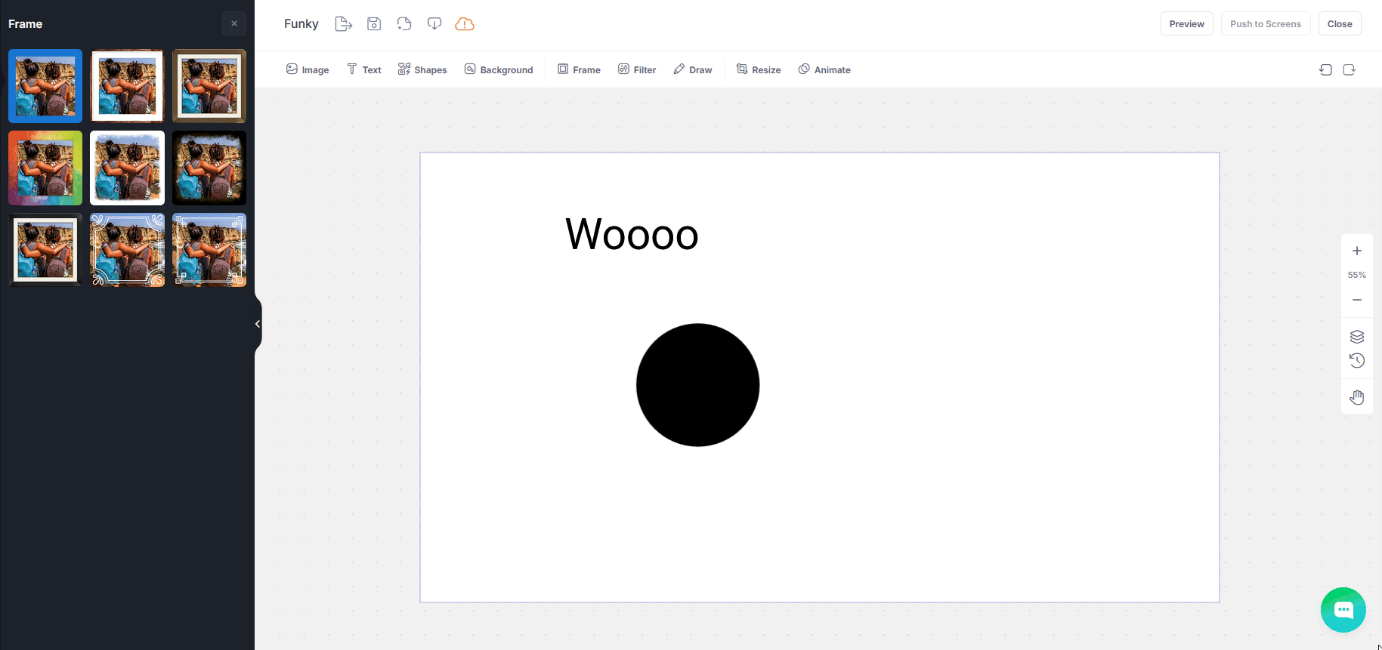Open the layers panel icon

(1357, 337)
